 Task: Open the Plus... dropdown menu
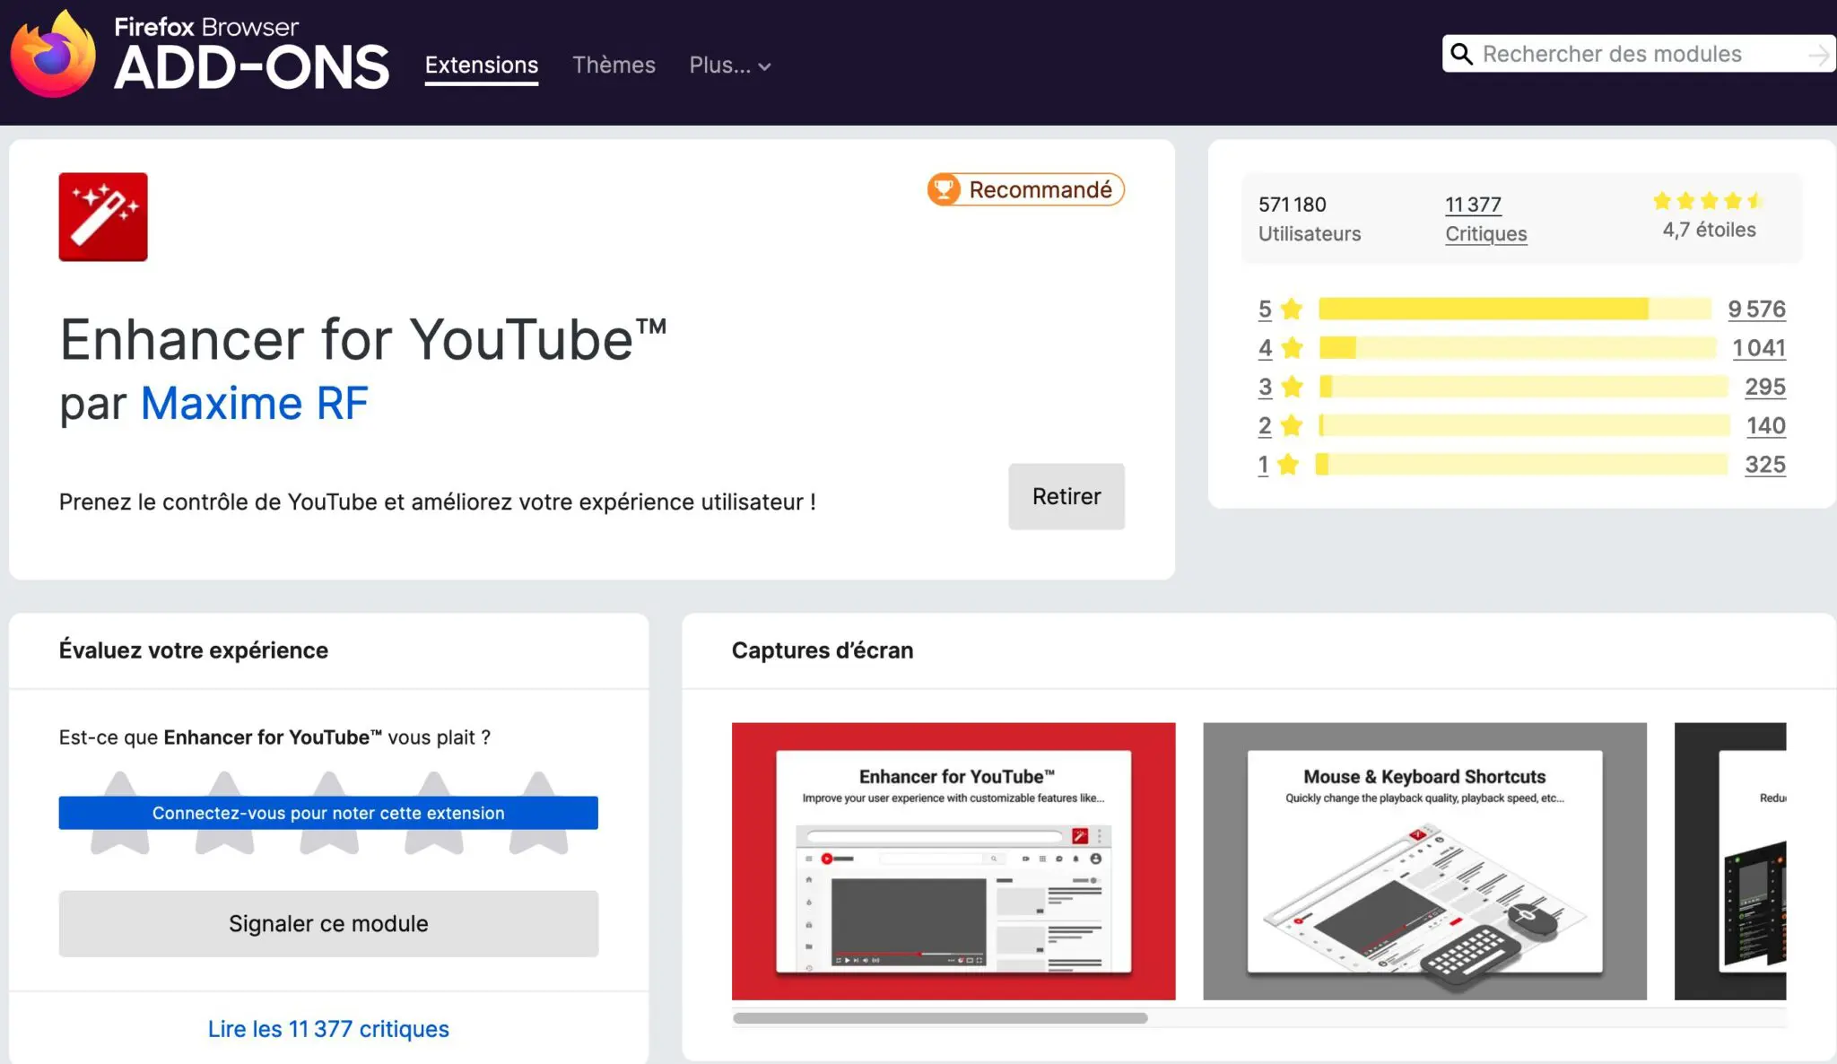[719, 65]
